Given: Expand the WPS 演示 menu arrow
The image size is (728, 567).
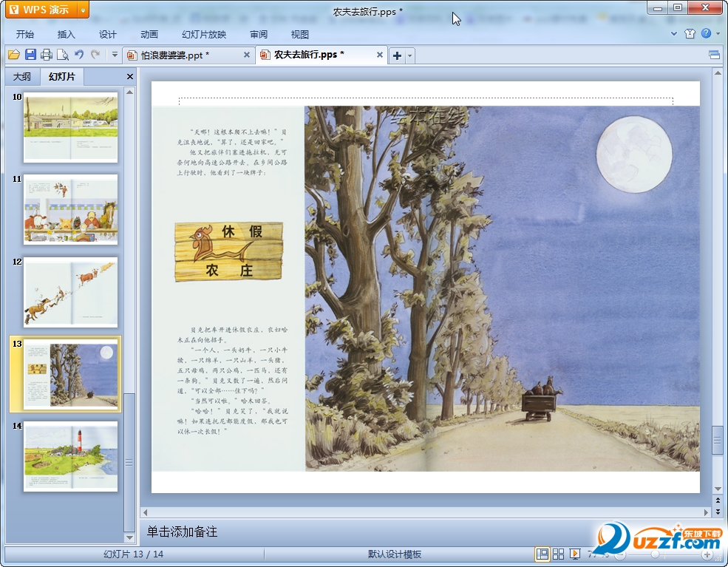Looking at the screenshot, I should (x=83, y=10).
